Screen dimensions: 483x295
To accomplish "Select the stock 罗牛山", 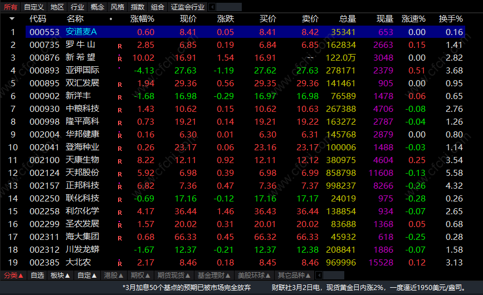I will click(x=80, y=45).
